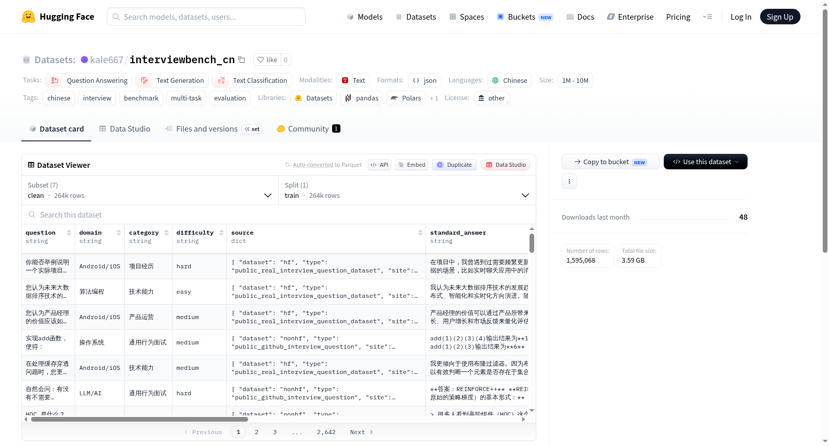This screenshot has height=446, width=829.
Task: Sort by the difficulty column
Action: coord(221,233)
